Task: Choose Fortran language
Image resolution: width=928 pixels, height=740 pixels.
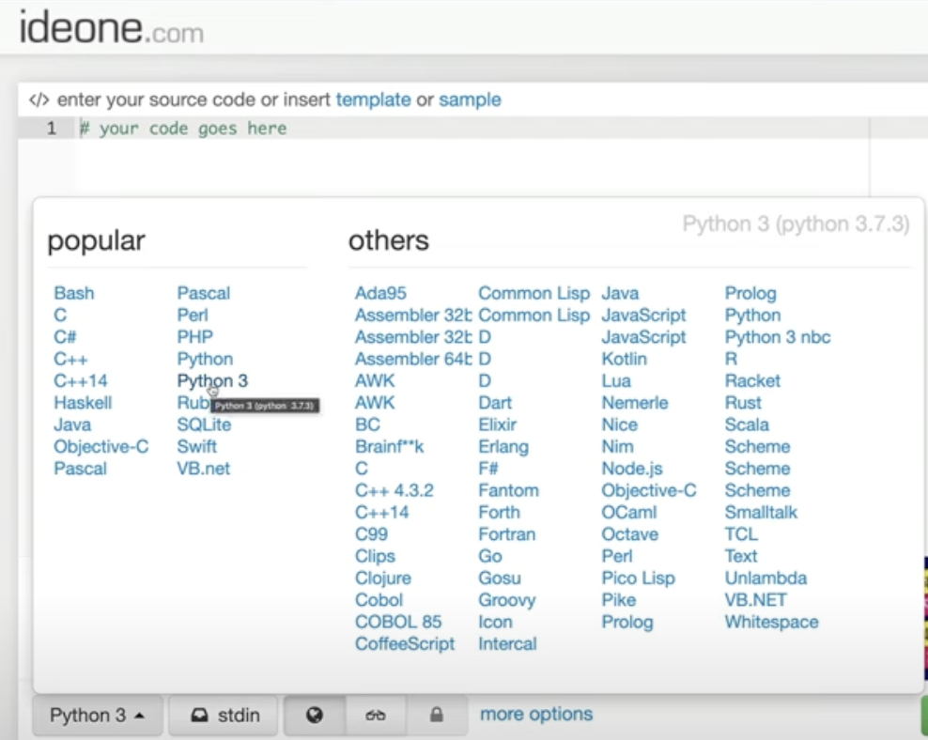Action: [x=506, y=533]
